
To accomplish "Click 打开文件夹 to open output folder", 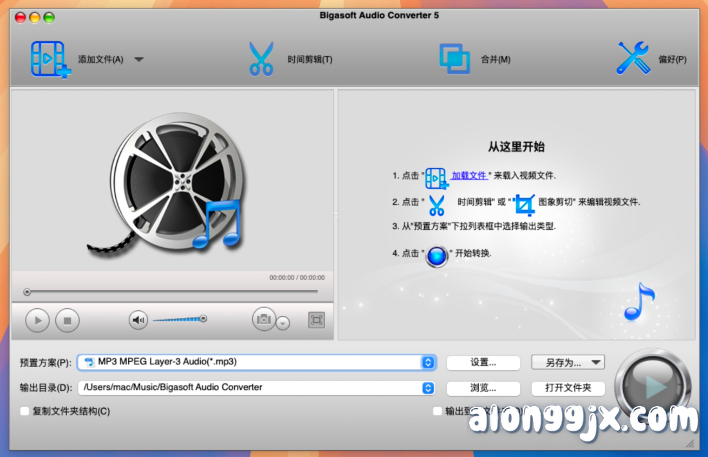I will [568, 388].
